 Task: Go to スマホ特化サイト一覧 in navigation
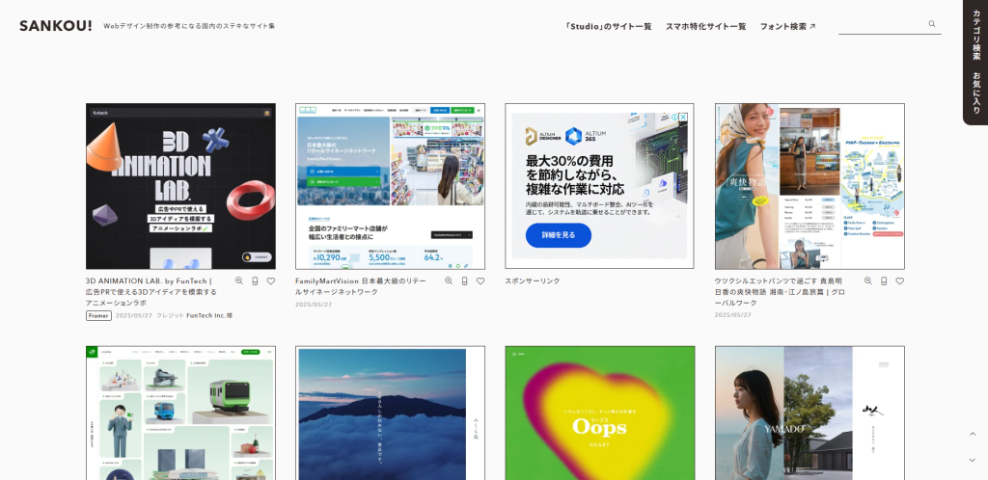tap(705, 26)
